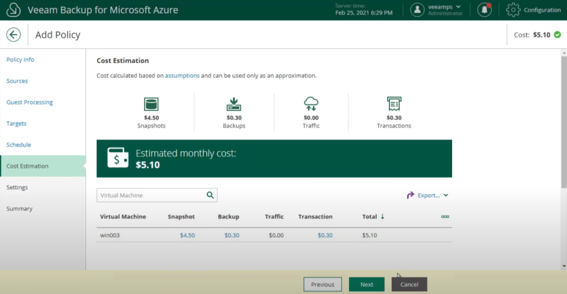Click the search magnifier icon

pos(210,195)
